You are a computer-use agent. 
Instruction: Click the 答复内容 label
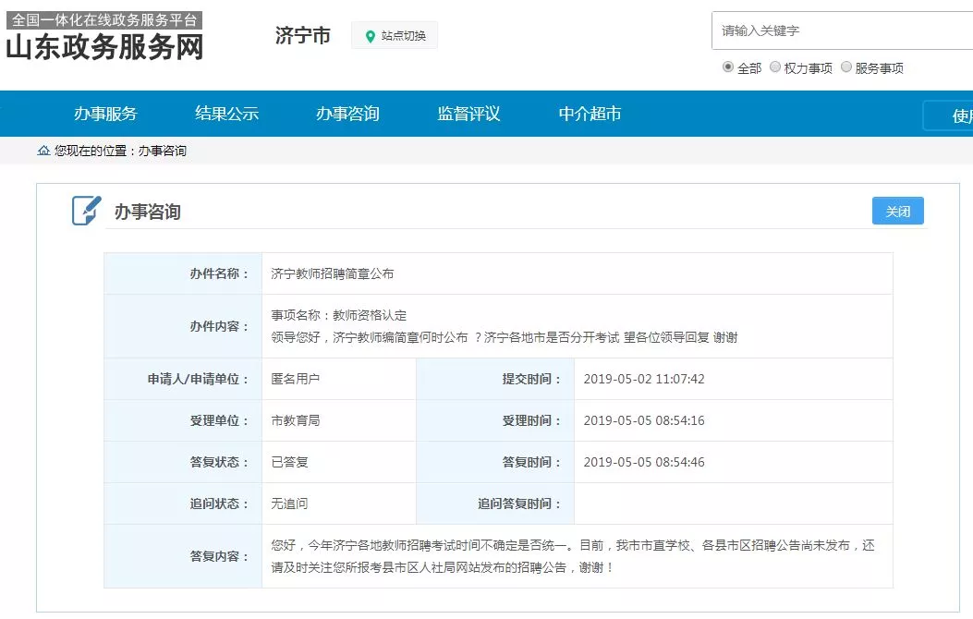point(219,556)
